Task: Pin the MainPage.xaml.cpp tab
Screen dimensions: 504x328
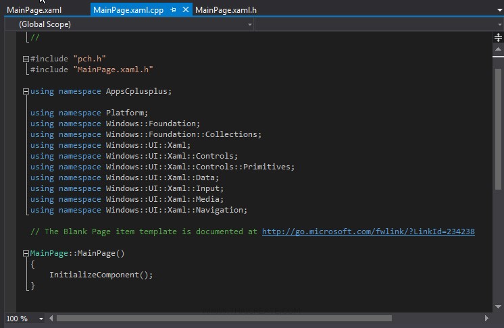Action: pos(174,10)
